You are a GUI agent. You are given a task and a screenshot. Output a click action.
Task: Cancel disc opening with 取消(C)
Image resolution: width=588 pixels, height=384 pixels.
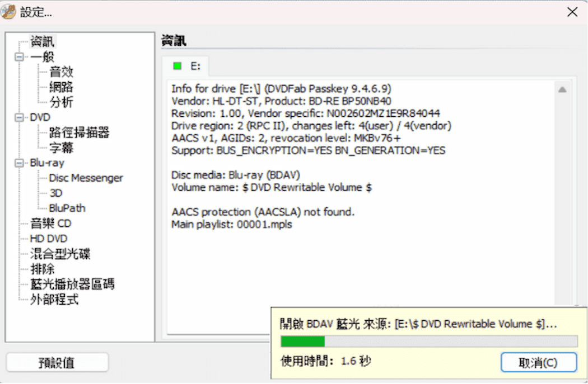(539, 362)
